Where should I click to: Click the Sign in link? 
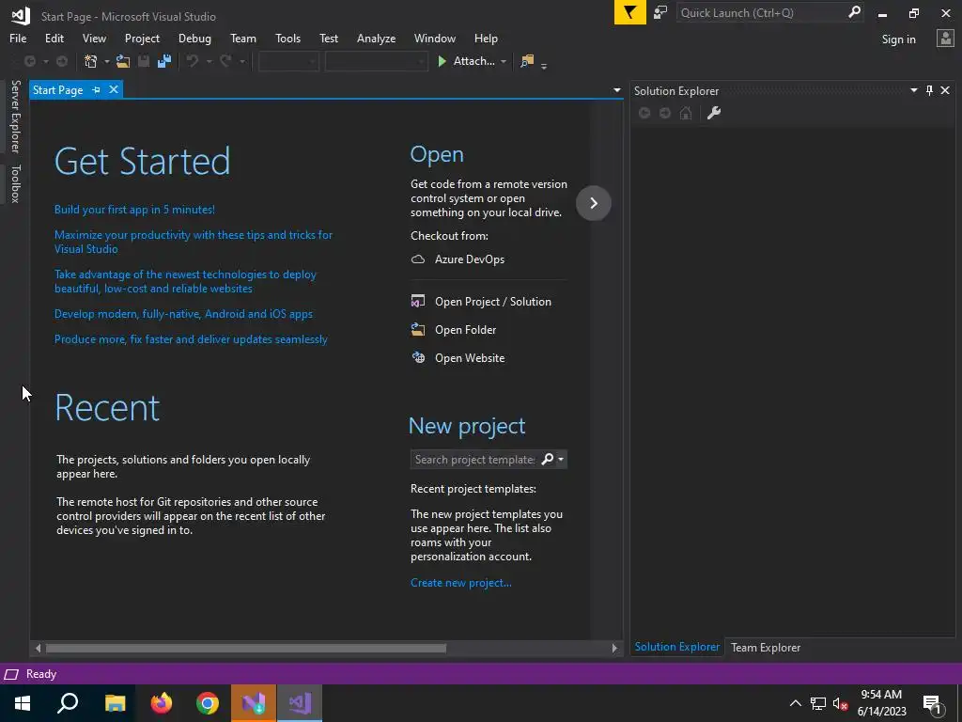tap(898, 39)
